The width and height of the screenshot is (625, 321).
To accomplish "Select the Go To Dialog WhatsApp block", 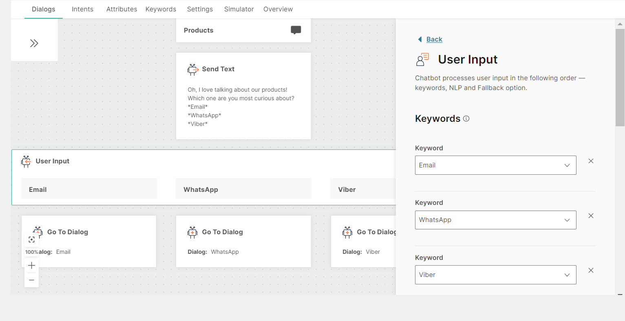I will pos(243,241).
